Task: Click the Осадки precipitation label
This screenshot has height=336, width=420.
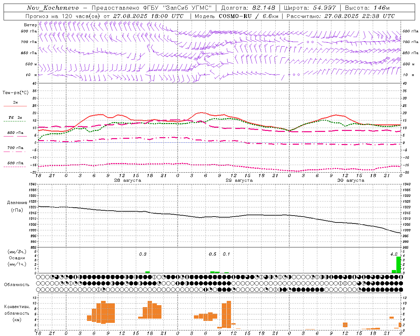Action: (17, 258)
